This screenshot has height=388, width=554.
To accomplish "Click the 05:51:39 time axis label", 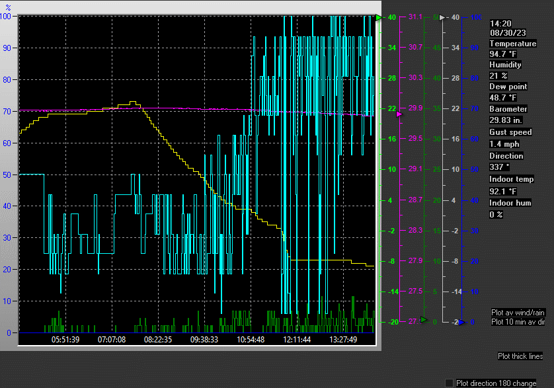I will pyautogui.click(x=65, y=340).
